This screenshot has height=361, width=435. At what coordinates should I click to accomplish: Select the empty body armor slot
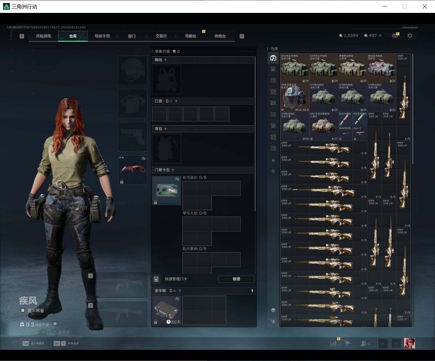(x=133, y=104)
